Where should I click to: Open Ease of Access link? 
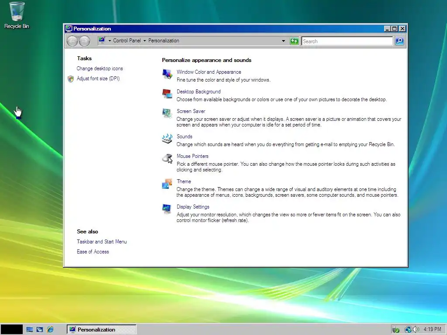(x=93, y=252)
